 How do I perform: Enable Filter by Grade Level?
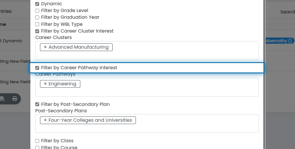pyautogui.click(x=37, y=11)
